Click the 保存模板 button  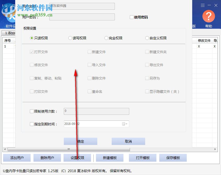173,158
